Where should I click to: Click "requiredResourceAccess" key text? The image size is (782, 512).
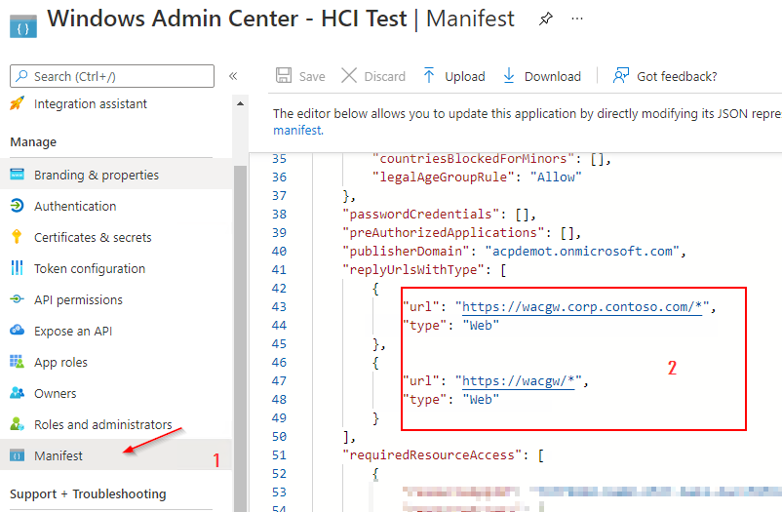coord(432,455)
